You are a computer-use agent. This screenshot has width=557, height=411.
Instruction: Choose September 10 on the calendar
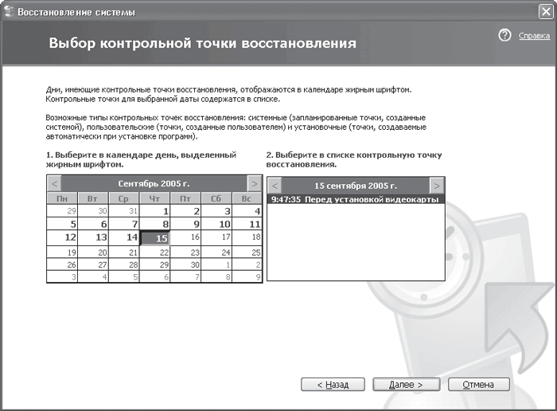click(x=216, y=224)
